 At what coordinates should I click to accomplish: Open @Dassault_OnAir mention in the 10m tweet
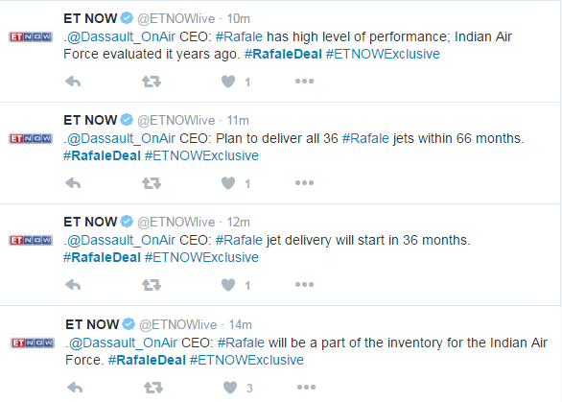point(121,36)
